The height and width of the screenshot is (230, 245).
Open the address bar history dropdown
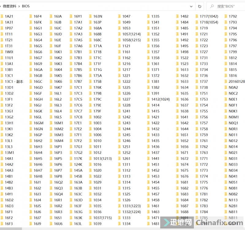[191, 6]
